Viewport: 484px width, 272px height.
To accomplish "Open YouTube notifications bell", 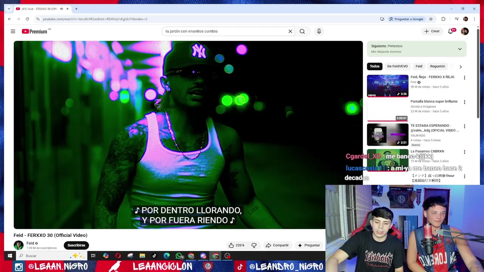I will (x=451, y=31).
